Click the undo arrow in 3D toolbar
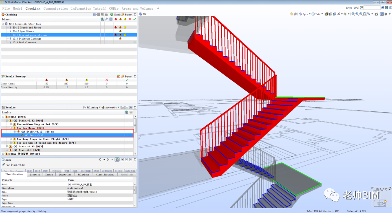392x213 pixels. point(291,14)
